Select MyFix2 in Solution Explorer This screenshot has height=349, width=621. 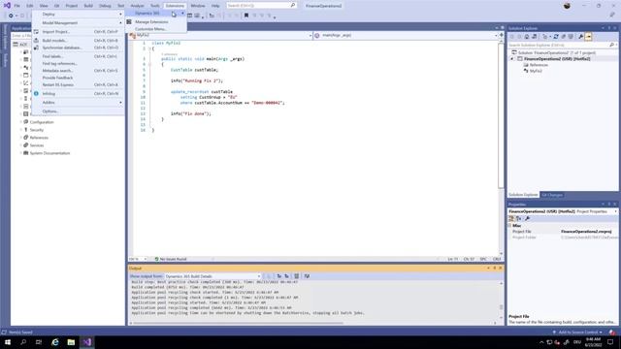coord(536,71)
